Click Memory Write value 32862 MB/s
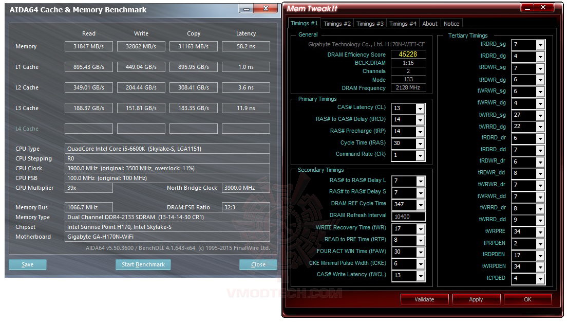 click(141, 46)
